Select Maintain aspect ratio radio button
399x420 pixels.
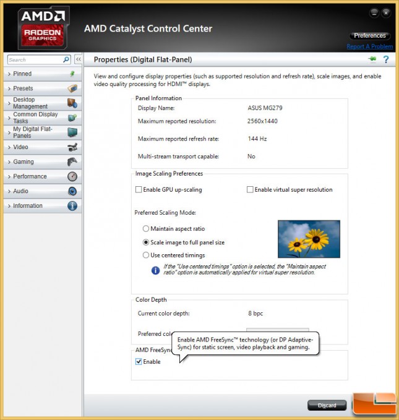pos(146,229)
